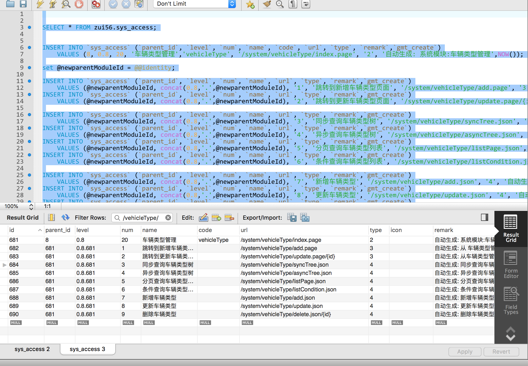Save the script with the floppy disk icon
Image resolution: width=528 pixels, height=366 pixels.
point(23,4)
